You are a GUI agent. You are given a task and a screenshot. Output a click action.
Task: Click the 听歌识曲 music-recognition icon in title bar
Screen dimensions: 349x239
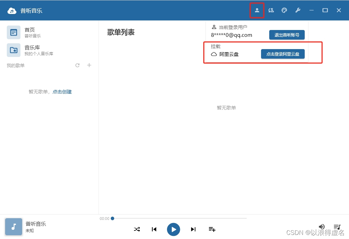(x=271, y=10)
